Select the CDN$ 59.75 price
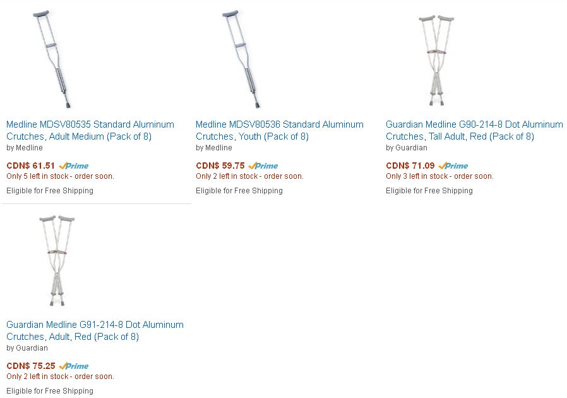This screenshot has height=398, width=567. 220,166
